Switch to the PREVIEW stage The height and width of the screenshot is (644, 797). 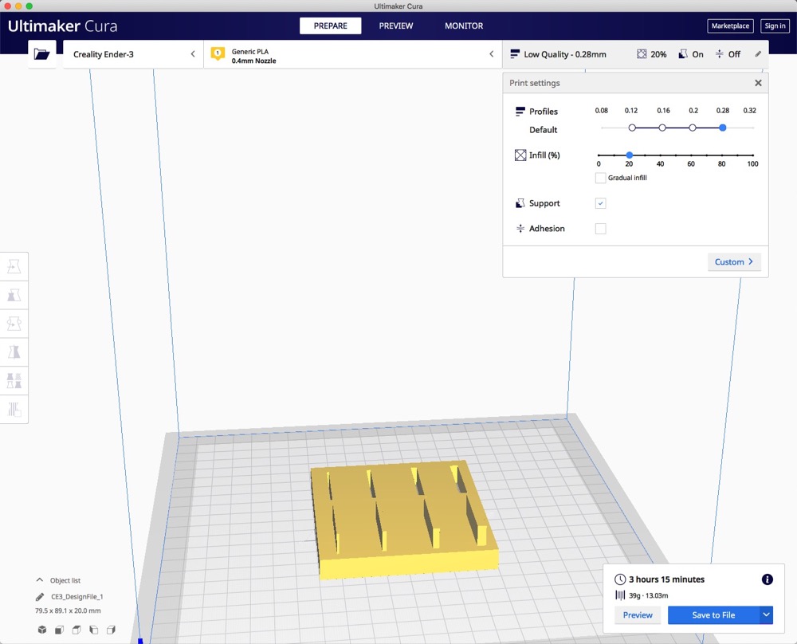[396, 26]
